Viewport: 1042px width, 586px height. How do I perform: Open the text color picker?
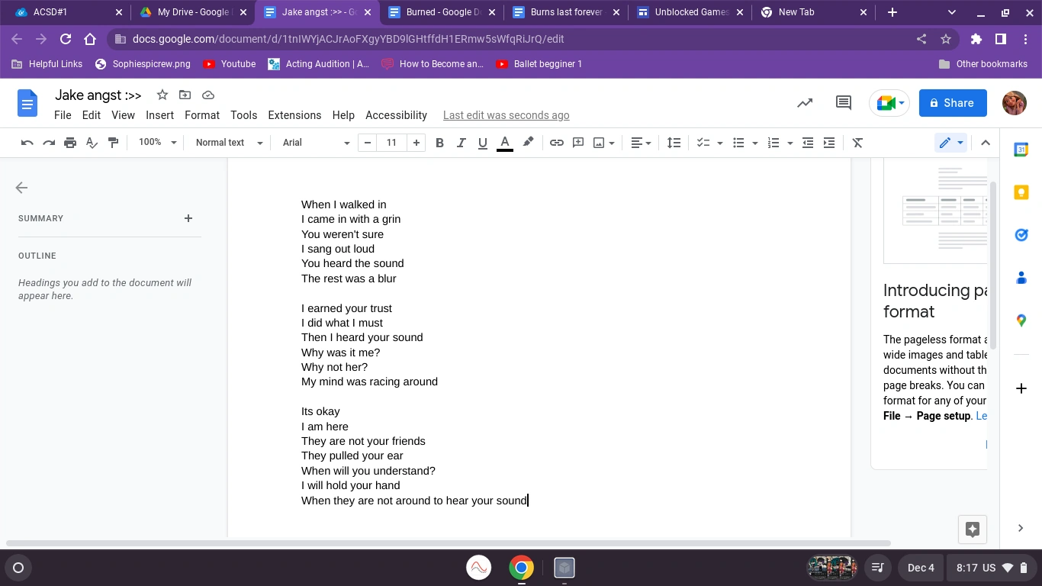pyautogui.click(x=504, y=143)
